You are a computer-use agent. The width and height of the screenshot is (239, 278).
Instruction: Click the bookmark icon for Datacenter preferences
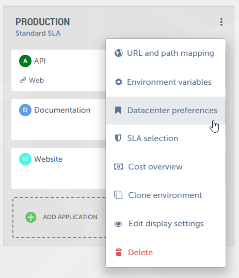pos(118,110)
